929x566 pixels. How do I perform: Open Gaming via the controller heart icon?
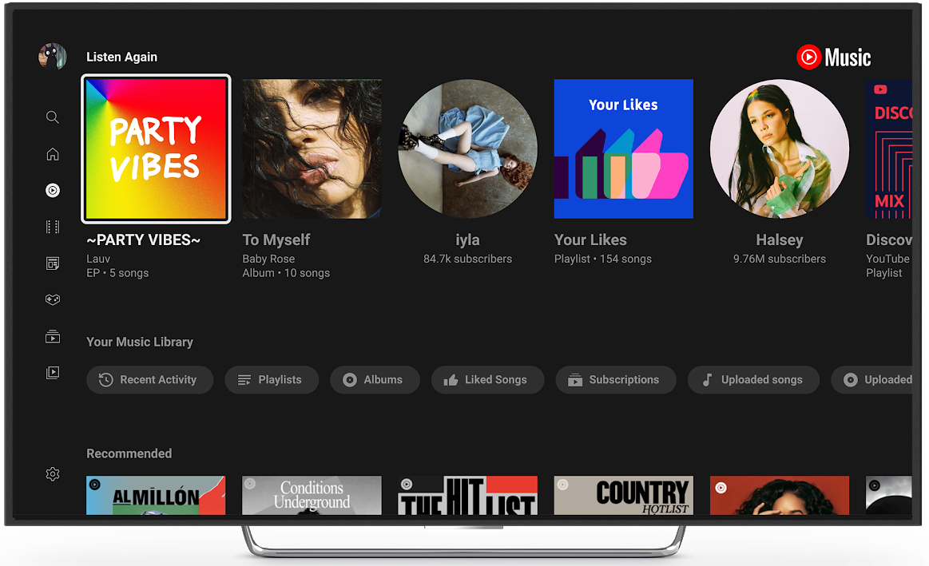pos(53,299)
